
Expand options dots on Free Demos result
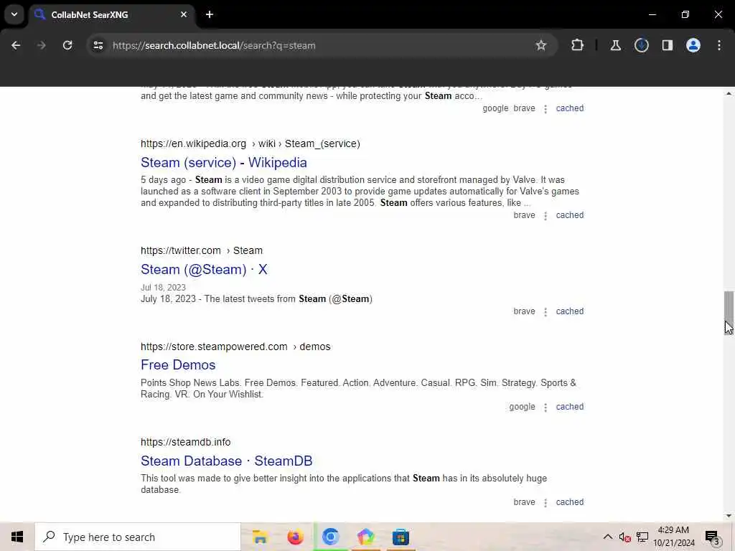(546, 408)
